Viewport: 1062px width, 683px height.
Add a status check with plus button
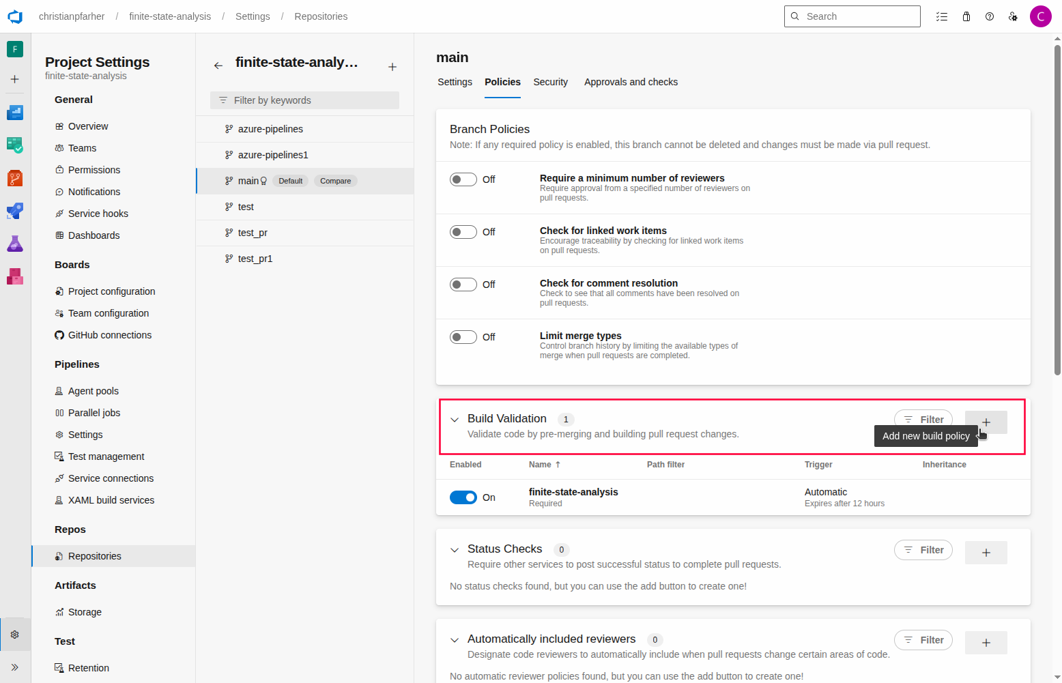[x=986, y=553]
